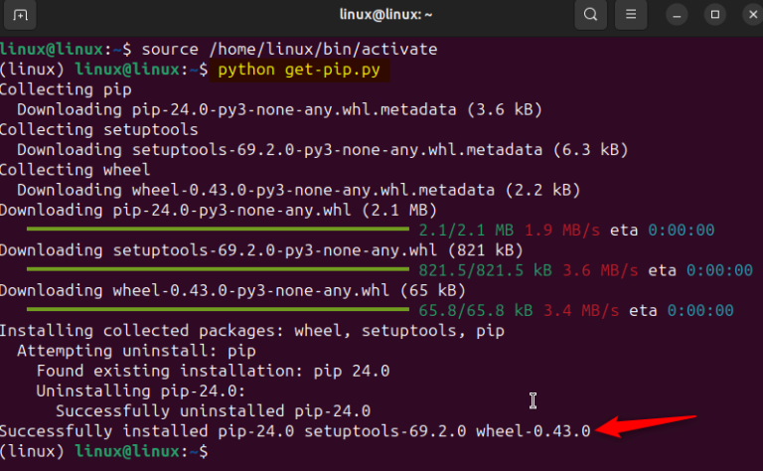This screenshot has height=471, width=763.
Task: Close the terminal window
Action: coord(746,15)
